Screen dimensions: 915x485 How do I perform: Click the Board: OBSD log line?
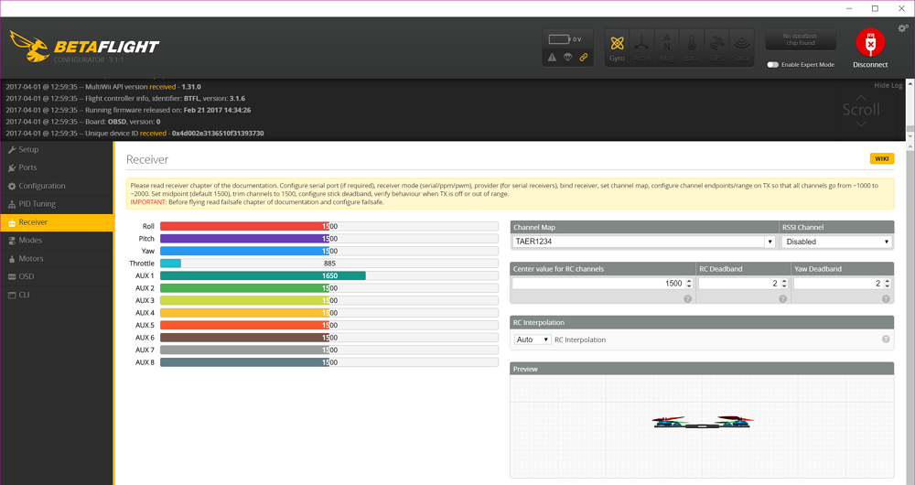(83, 122)
